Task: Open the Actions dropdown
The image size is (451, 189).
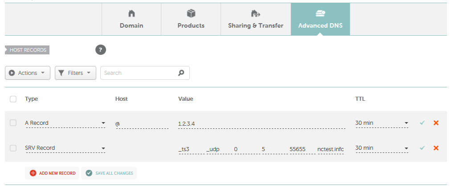Action: point(28,73)
